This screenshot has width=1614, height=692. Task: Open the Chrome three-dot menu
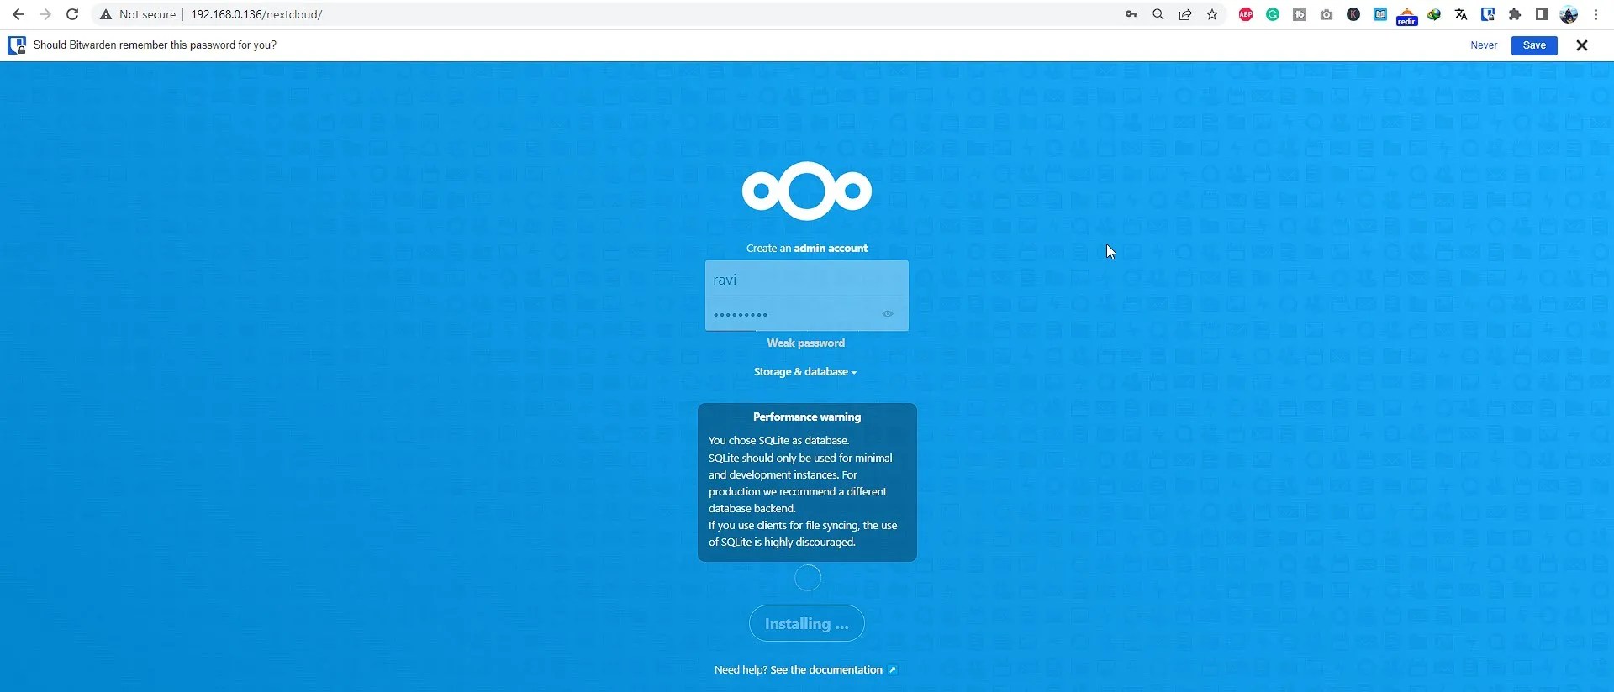coord(1596,14)
